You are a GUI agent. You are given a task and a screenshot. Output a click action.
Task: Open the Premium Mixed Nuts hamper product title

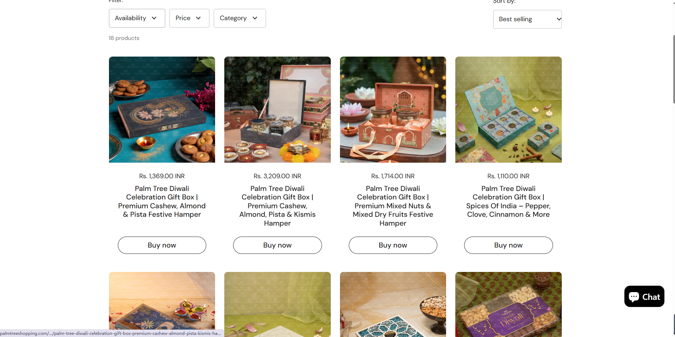pos(393,205)
